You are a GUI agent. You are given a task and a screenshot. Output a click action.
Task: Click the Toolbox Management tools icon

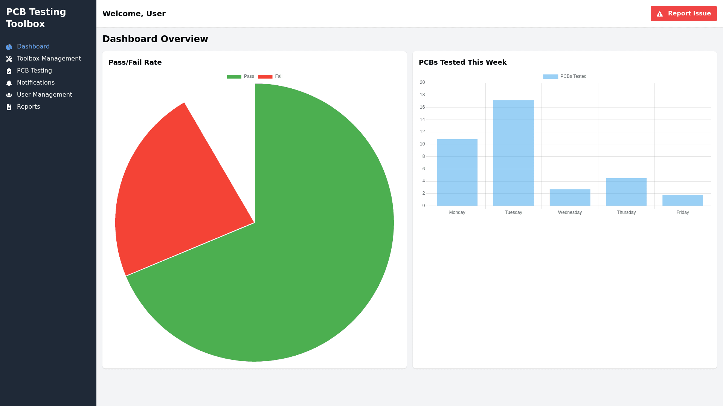point(9,59)
